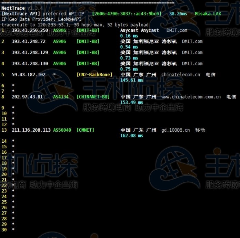Click the 0.75 ms latency value

click(x=129, y=69)
